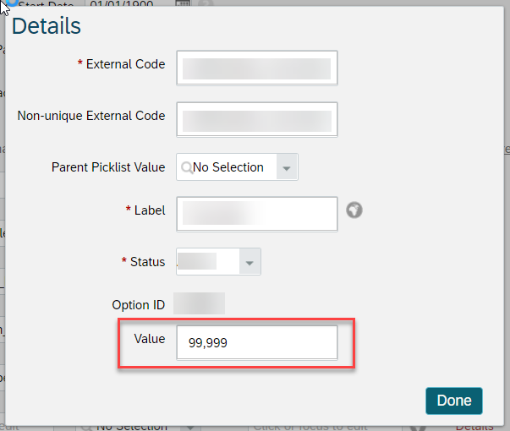Click the "* Label" caption text

click(145, 210)
